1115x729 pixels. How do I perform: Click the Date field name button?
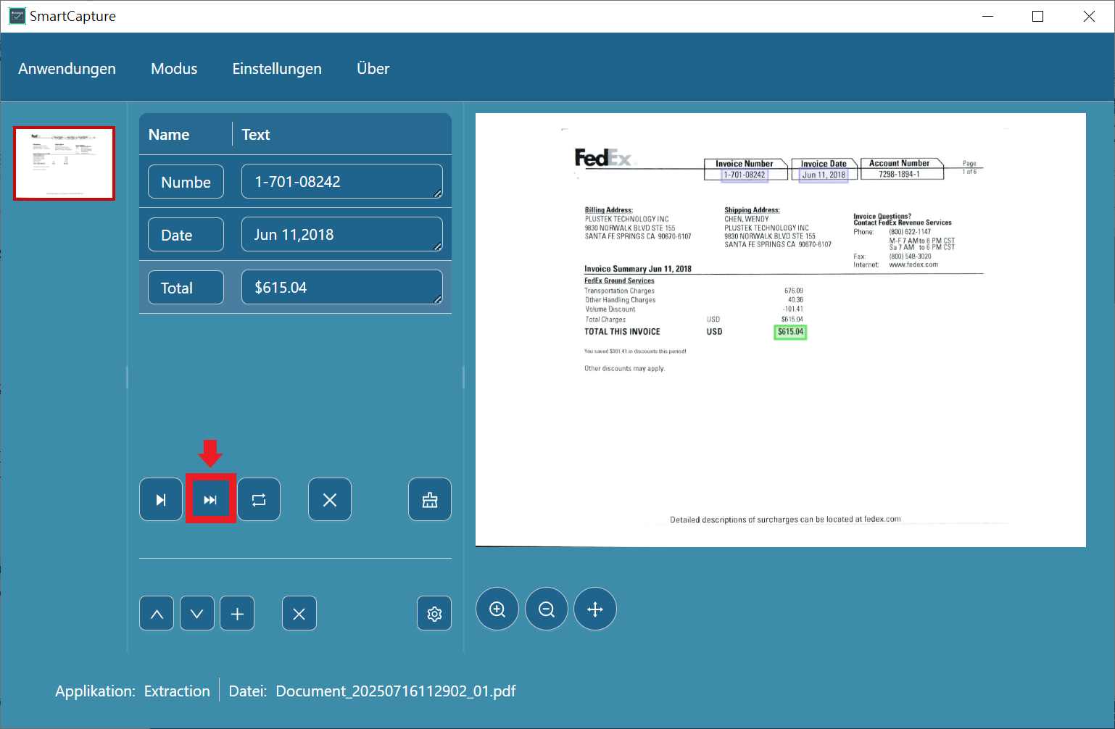(186, 235)
